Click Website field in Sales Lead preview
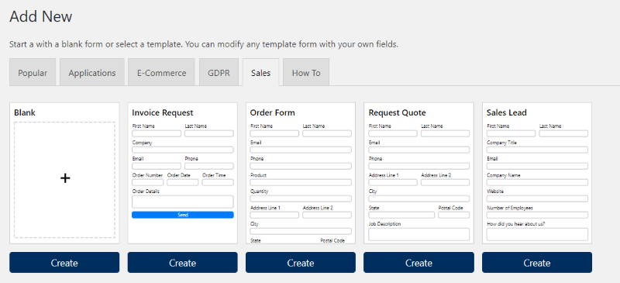620x283 pixels. (537, 198)
